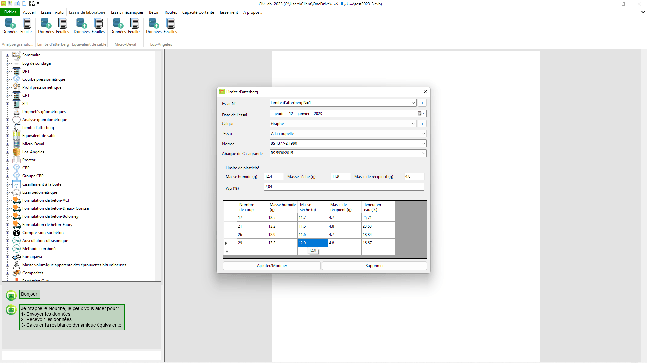
Task: Add new test with Essai N° plus button
Action: click(x=422, y=103)
